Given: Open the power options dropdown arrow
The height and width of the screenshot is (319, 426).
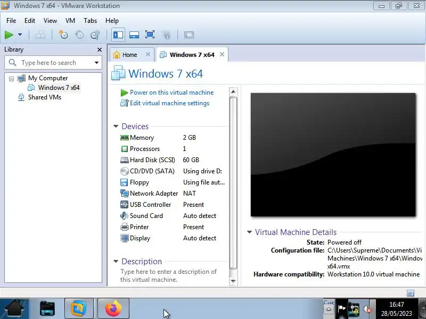Looking at the screenshot, I should (20, 35).
